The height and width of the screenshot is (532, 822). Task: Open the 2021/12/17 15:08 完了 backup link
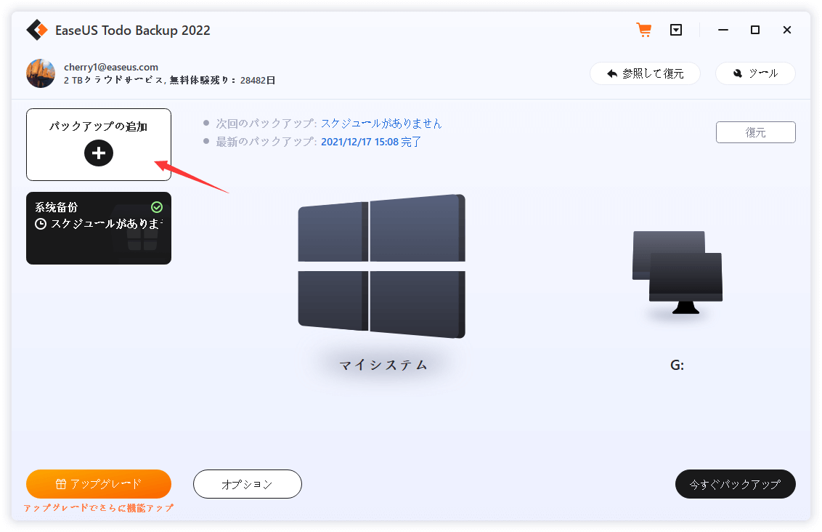click(x=371, y=142)
